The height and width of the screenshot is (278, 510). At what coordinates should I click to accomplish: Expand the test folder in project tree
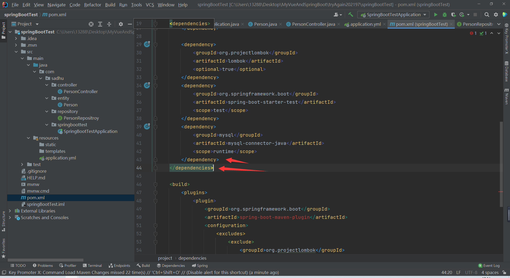point(22,164)
